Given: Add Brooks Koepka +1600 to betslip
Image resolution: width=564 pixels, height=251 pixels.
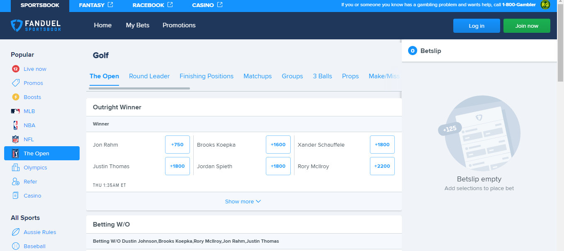Looking at the screenshot, I should [x=278, y=145].
